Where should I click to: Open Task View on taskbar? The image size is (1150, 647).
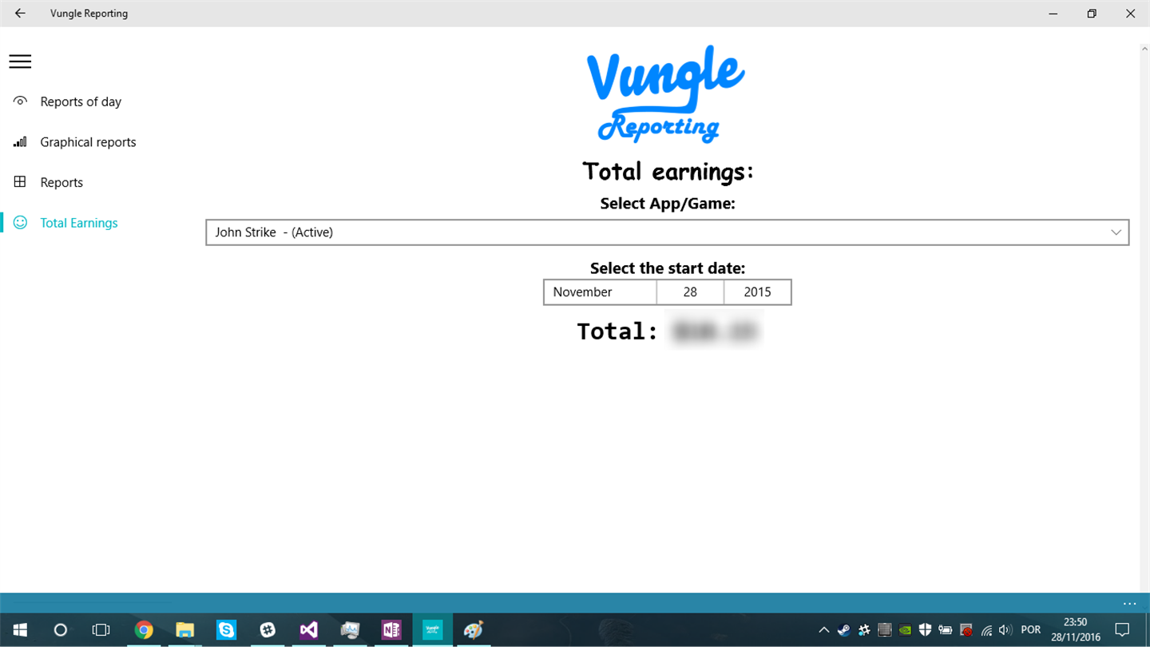pos(101,630)
